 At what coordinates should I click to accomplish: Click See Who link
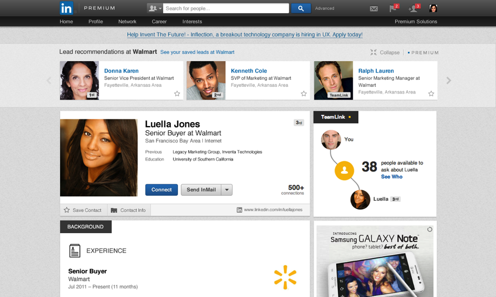392,177
